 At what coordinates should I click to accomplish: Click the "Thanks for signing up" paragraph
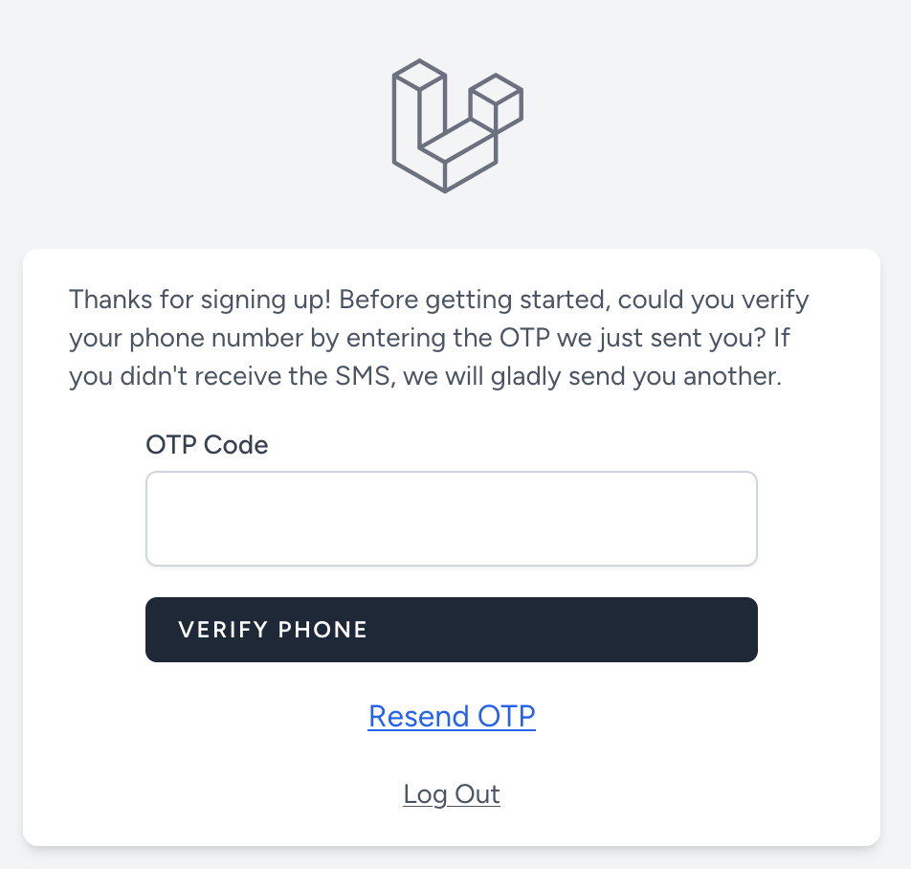(438, 338)
